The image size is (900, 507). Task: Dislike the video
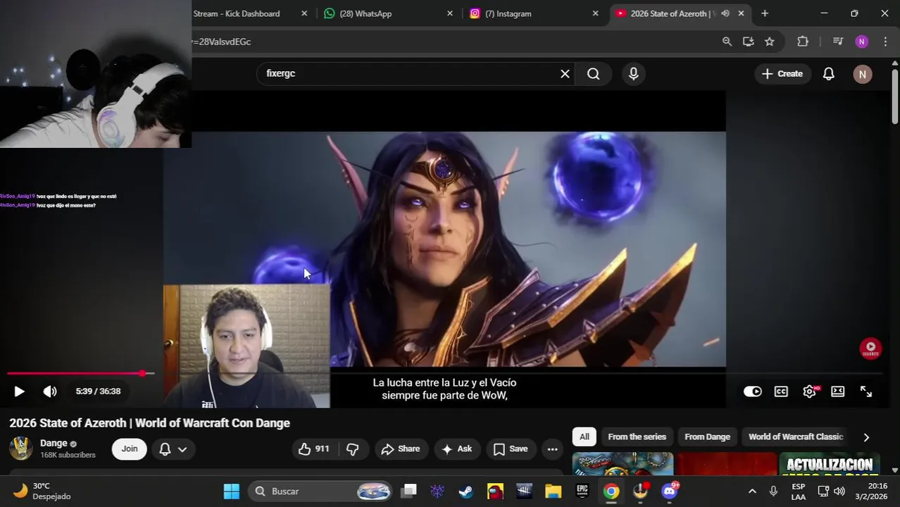click(x=353, y=449)
